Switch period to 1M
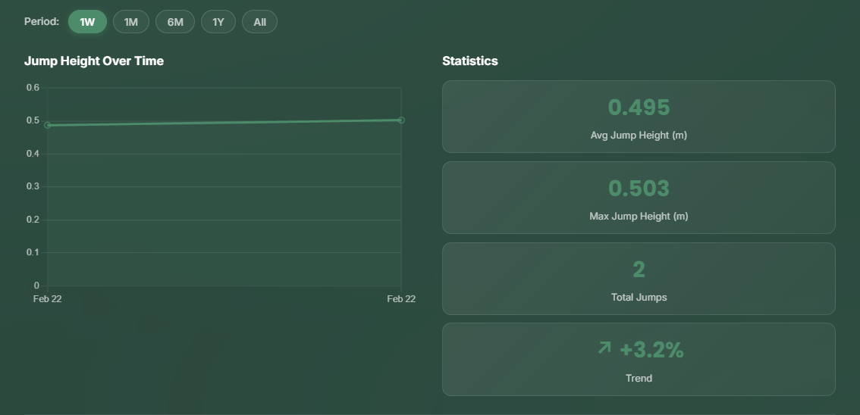 pos(131,22)
